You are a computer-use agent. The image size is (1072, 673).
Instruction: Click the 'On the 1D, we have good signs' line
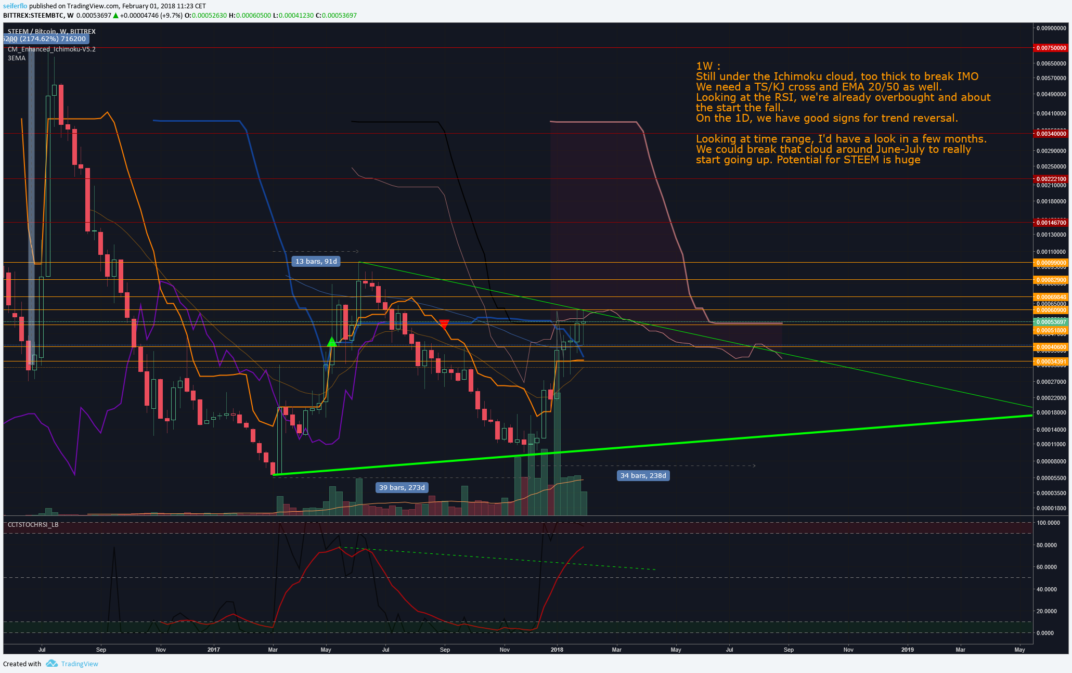826,118
